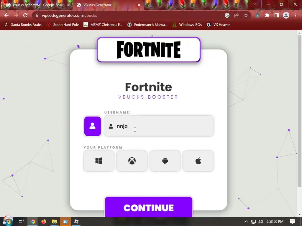This screenshot has height=226, width=302.
Task: Open Santa Bombs Arabs bookmark
Action: [23, 25]
